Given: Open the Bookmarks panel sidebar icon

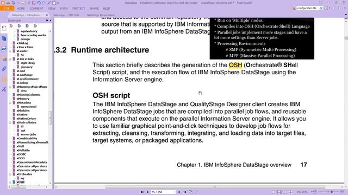Looking at the screenshot, I should (4, 28).
